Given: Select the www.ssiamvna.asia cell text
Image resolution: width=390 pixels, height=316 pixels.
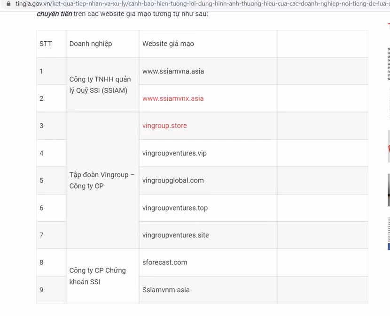Looking at the screenshot, I should coord(173,71).
